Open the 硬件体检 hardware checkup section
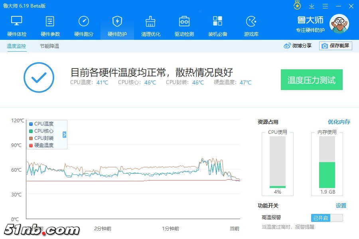The height and width of the screenshot is (239, 359). point(17,25)
